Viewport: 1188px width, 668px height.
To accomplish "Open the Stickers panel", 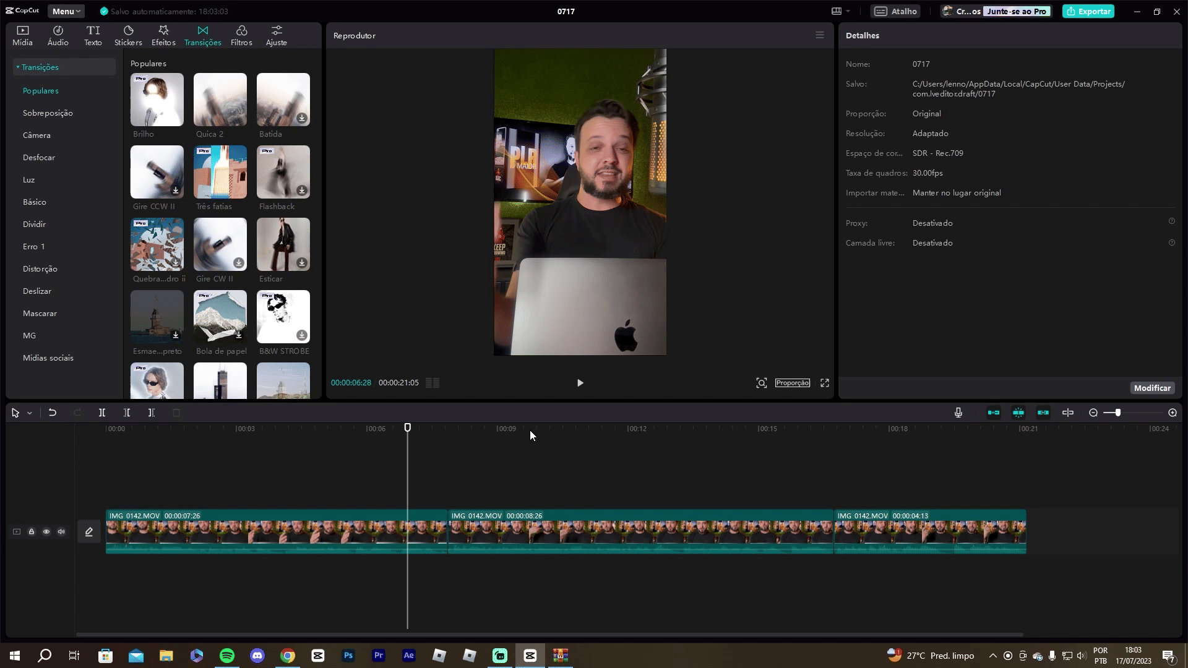I will (128, 35).
